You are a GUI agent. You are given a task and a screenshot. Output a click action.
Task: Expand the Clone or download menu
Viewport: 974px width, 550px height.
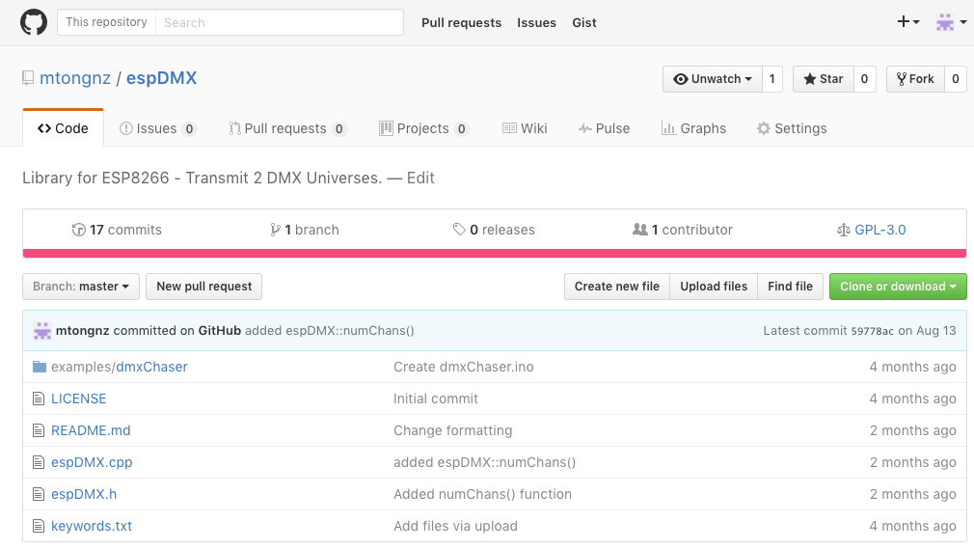(897, 287)
